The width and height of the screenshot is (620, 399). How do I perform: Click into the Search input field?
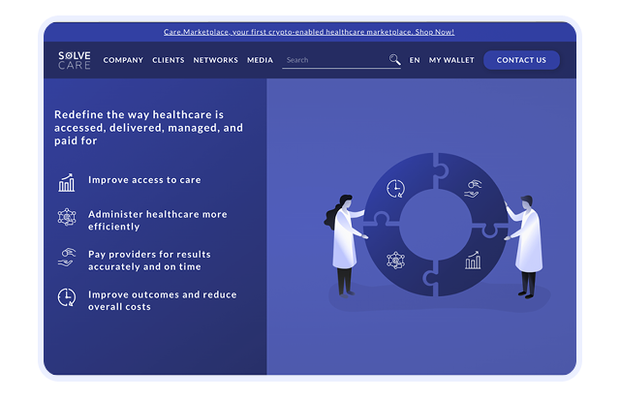tap(334, 60)
